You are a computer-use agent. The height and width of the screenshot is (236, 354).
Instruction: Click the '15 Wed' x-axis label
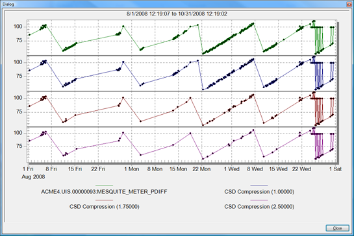pos(279,169)
